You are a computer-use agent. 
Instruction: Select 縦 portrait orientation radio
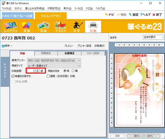65,71
